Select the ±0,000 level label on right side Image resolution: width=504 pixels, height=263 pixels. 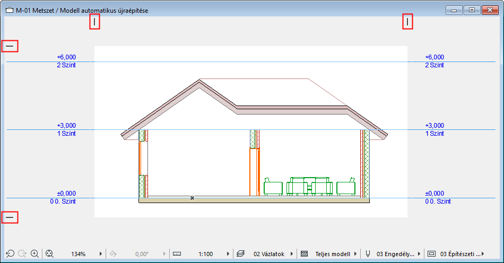[435, 194]
